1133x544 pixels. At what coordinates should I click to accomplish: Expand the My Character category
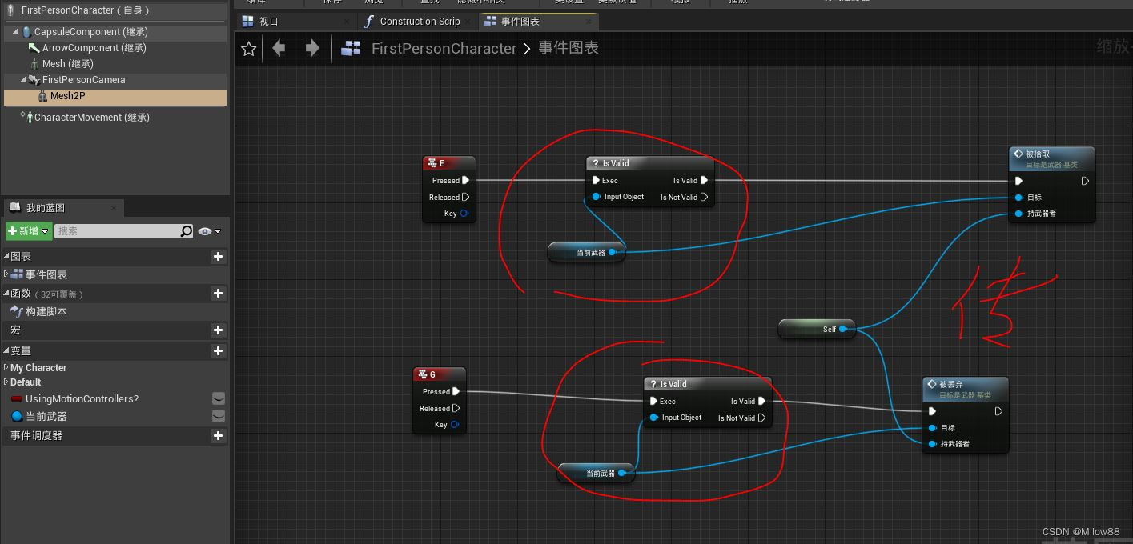[6, 368]
